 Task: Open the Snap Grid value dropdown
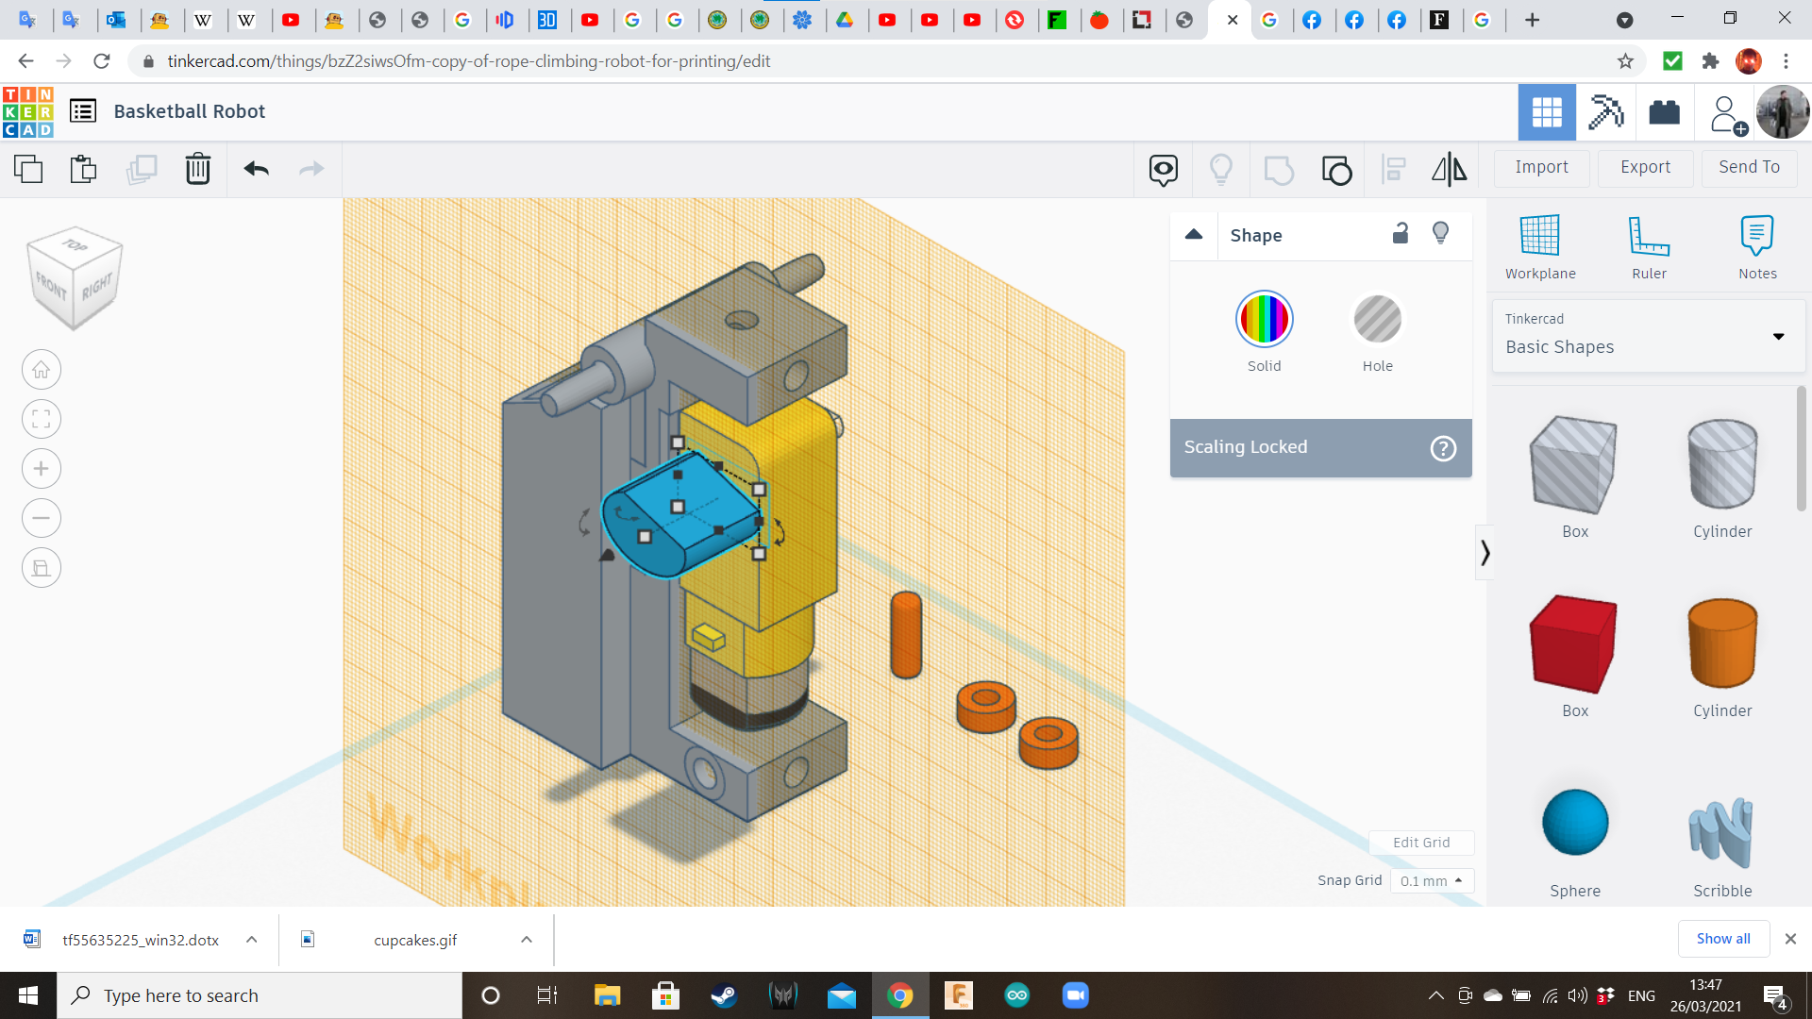(1431, 880)
